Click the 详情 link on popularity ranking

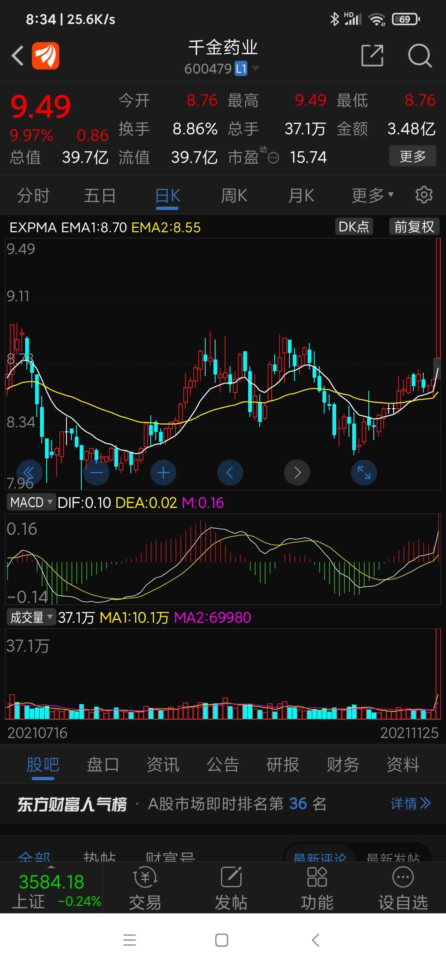(x=410, y=803)
